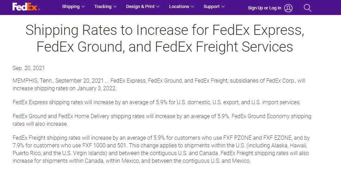This screenshot has height=169, width=341.
Task: Open the Tracking menu
Action: (x=103, y=7)
